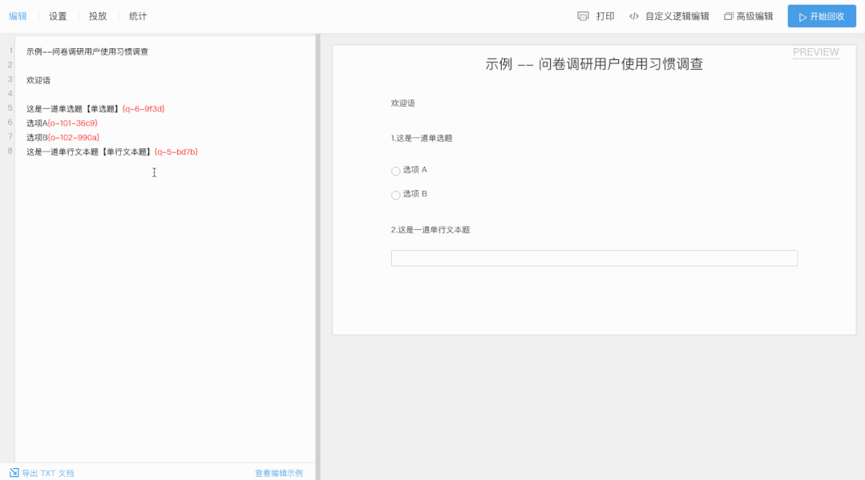Click the preview survey title
Screen dimensions: 865x480
[x=594, y=64]
